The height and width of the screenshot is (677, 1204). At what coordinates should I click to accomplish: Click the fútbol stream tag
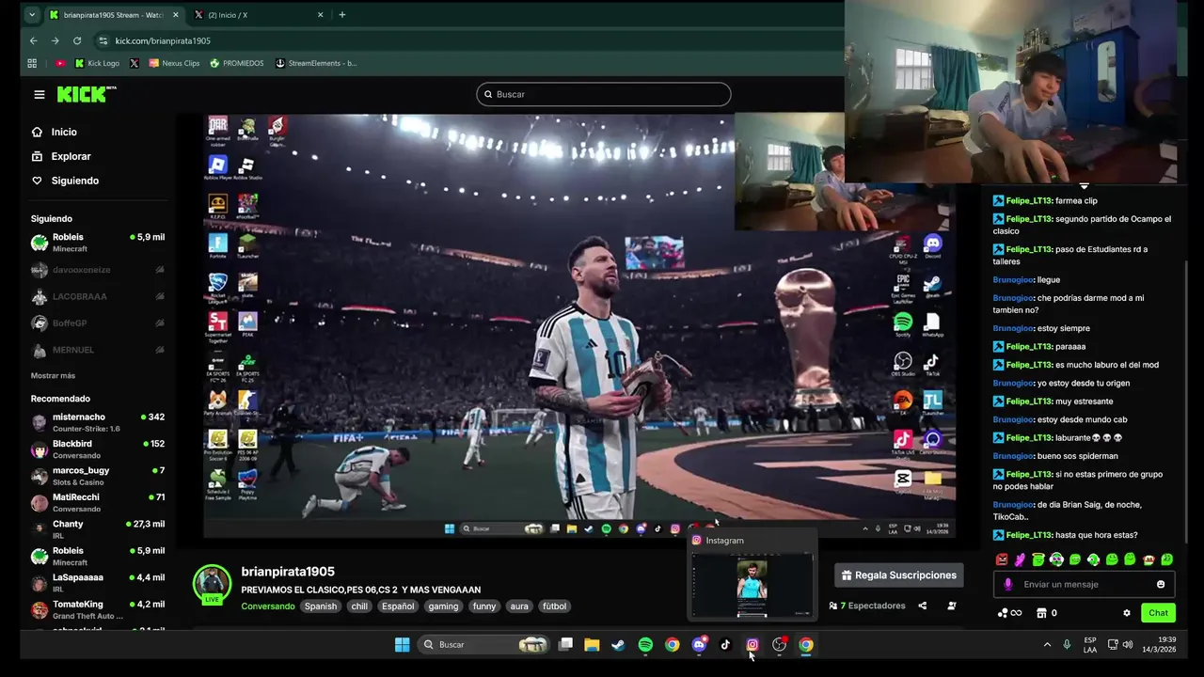(555, 606)
